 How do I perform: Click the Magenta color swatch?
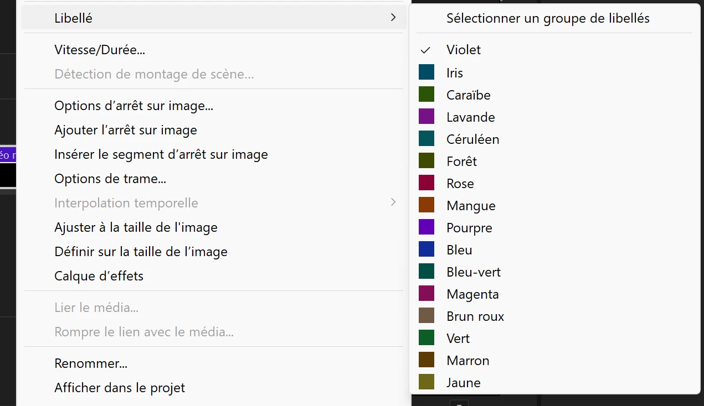(x=426, y=294)
